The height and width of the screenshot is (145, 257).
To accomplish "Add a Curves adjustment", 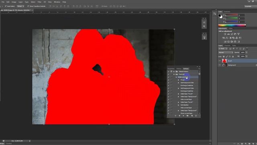I will pyautogui.click(x=232, y=34).
